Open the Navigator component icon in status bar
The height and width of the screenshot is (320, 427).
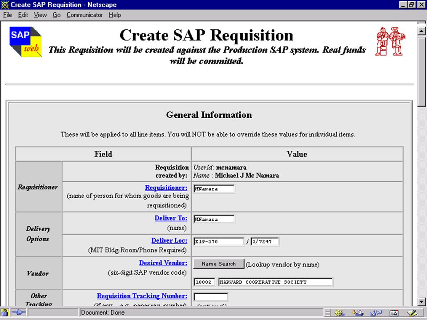[x=339, y=313]
